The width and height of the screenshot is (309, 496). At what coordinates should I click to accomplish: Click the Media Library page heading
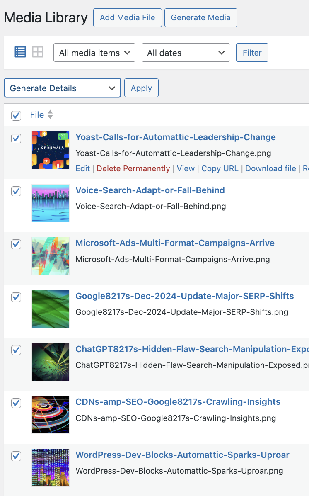46,18
